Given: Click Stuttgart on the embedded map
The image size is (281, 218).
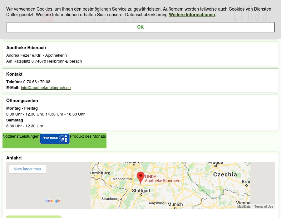Looking at the screenshot, I should pos(141,191).
